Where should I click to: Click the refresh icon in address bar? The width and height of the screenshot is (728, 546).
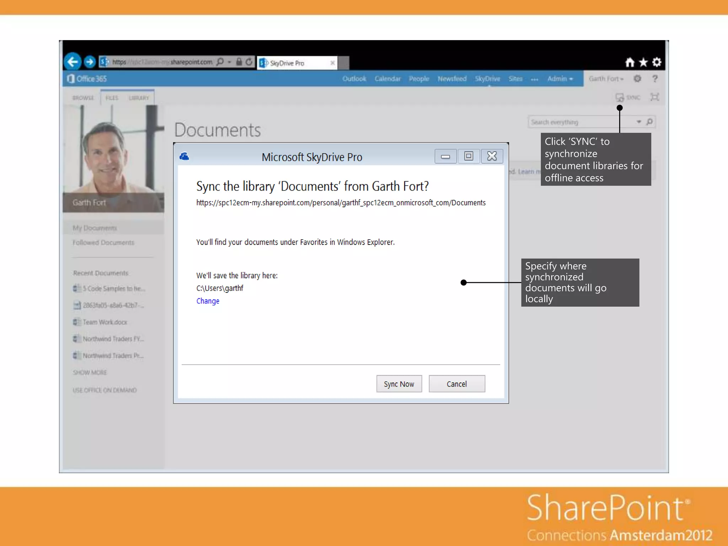point(249,62)
